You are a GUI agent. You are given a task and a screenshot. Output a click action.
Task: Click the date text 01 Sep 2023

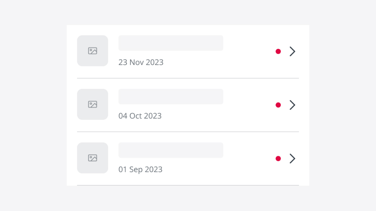pos(140,169)
